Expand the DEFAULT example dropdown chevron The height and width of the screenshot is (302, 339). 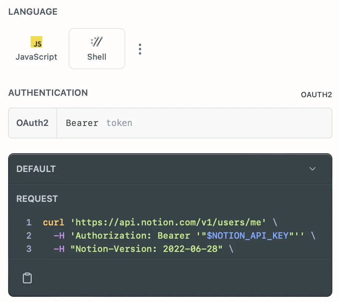312,169
